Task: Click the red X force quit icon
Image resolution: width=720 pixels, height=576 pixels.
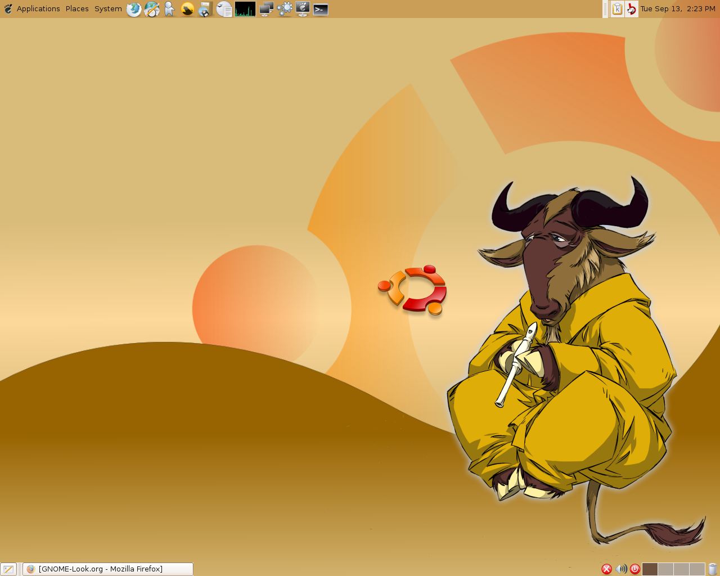Action: tap(606, 569)
